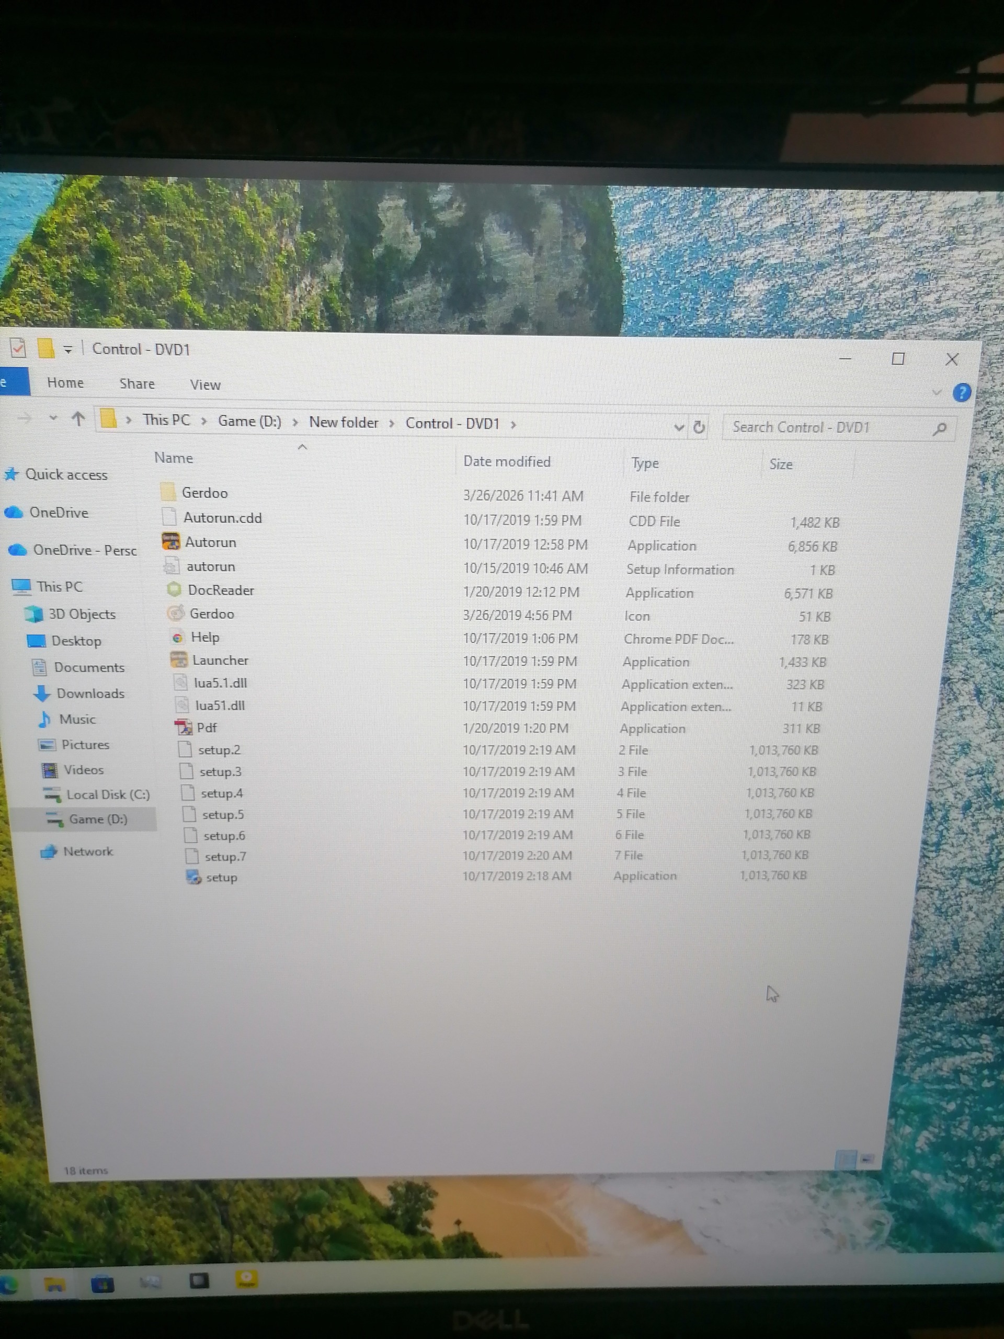Click the Network icon in navigation pane
Image resolution: width=1004 pixels, height=1339 pixels.
(x=49, y=851)
